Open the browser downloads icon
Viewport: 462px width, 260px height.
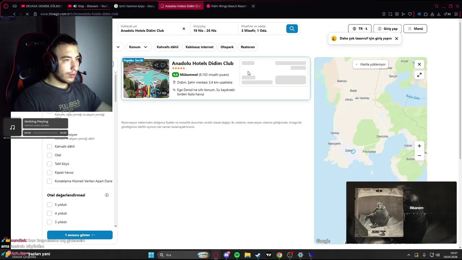pos(439,14)
